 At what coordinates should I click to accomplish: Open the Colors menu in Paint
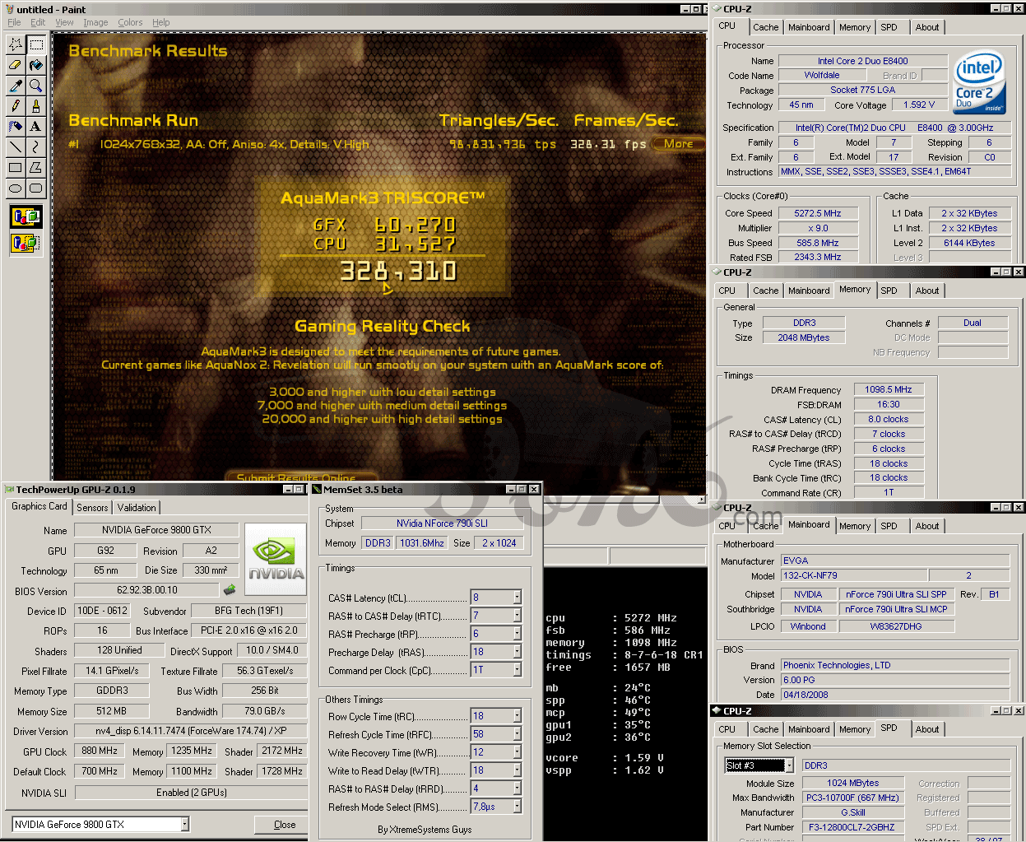[x=130, y=22]
